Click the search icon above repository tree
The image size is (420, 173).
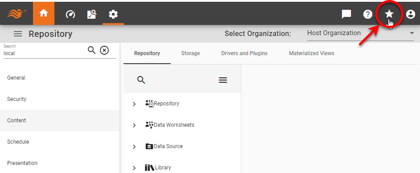[141, 80]
